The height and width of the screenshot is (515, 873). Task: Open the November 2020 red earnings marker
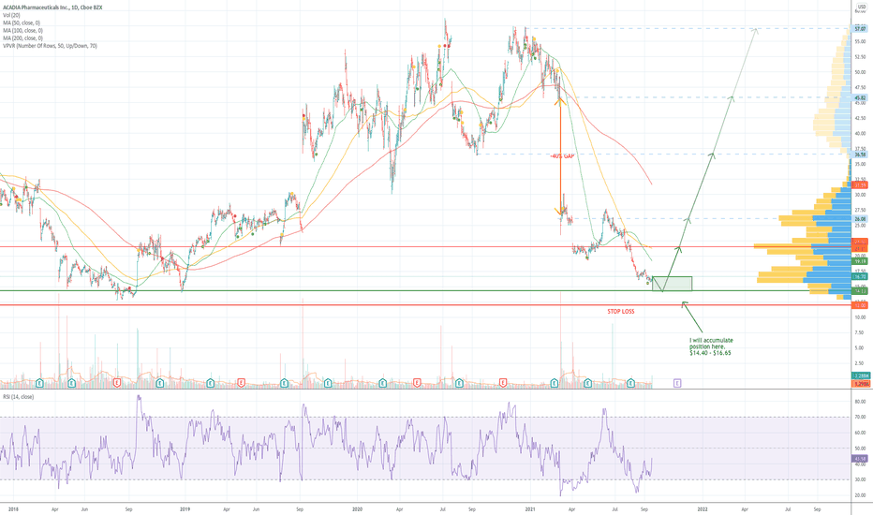503,383
